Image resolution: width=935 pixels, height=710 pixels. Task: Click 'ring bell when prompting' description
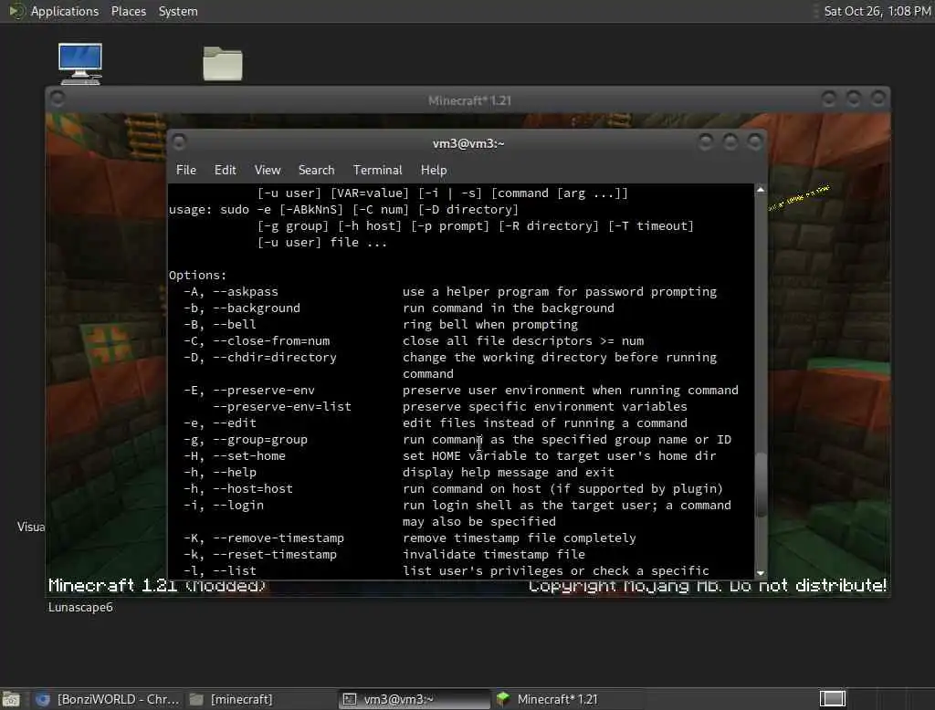point(490,324)
